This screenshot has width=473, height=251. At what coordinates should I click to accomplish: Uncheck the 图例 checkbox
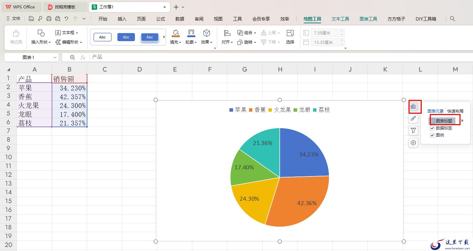(x=432, y=135)
